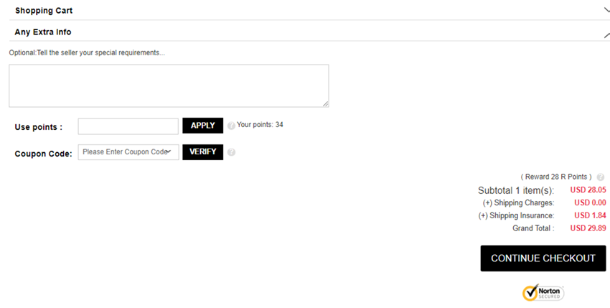Click the Reward R Points help icon
610x308 pixels.
[x=600, y=177]
